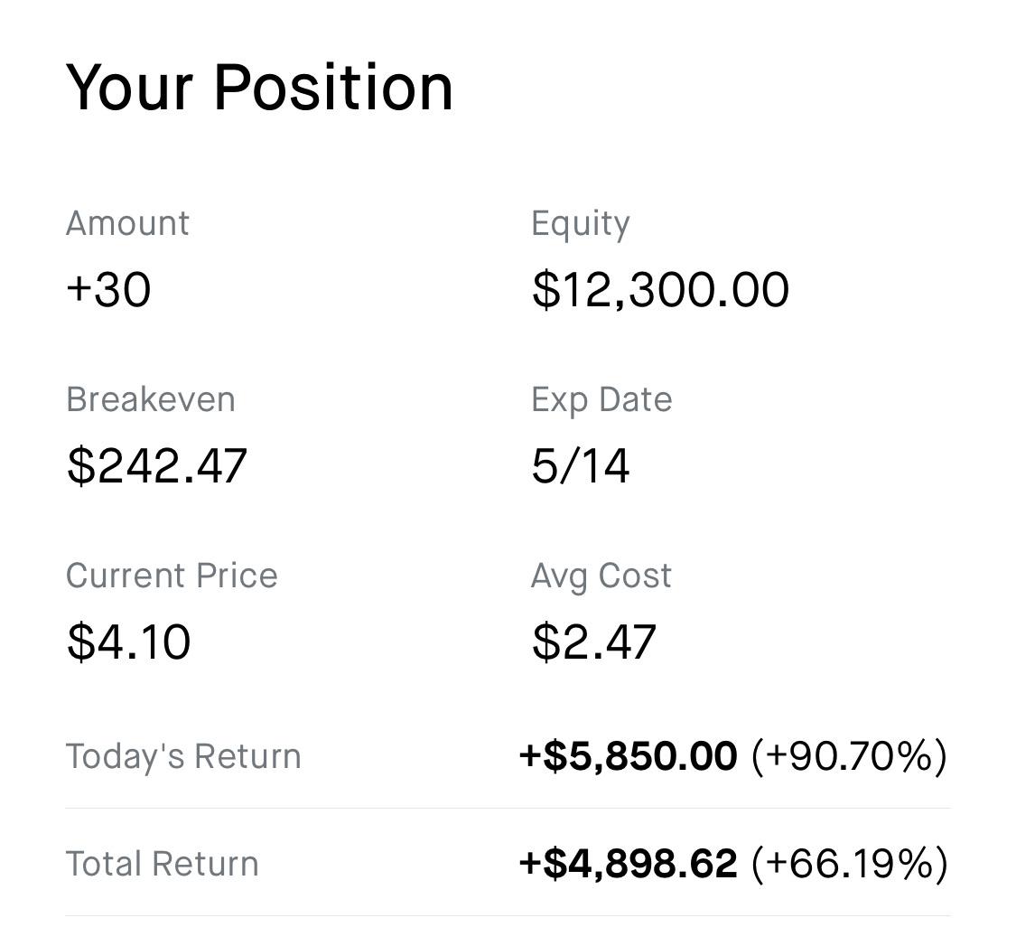Select the +90.70% return percentage
Viewport: 1016px width, 946px height.
pos(849,756)
